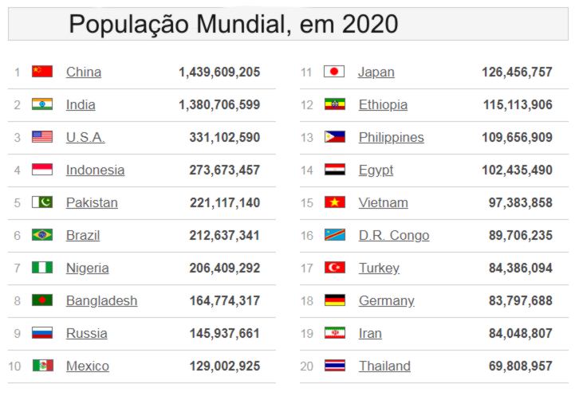Click Egypt's population figure 102,435,490
Viewport: 583px width, 396px height.
tap(517, 170)
